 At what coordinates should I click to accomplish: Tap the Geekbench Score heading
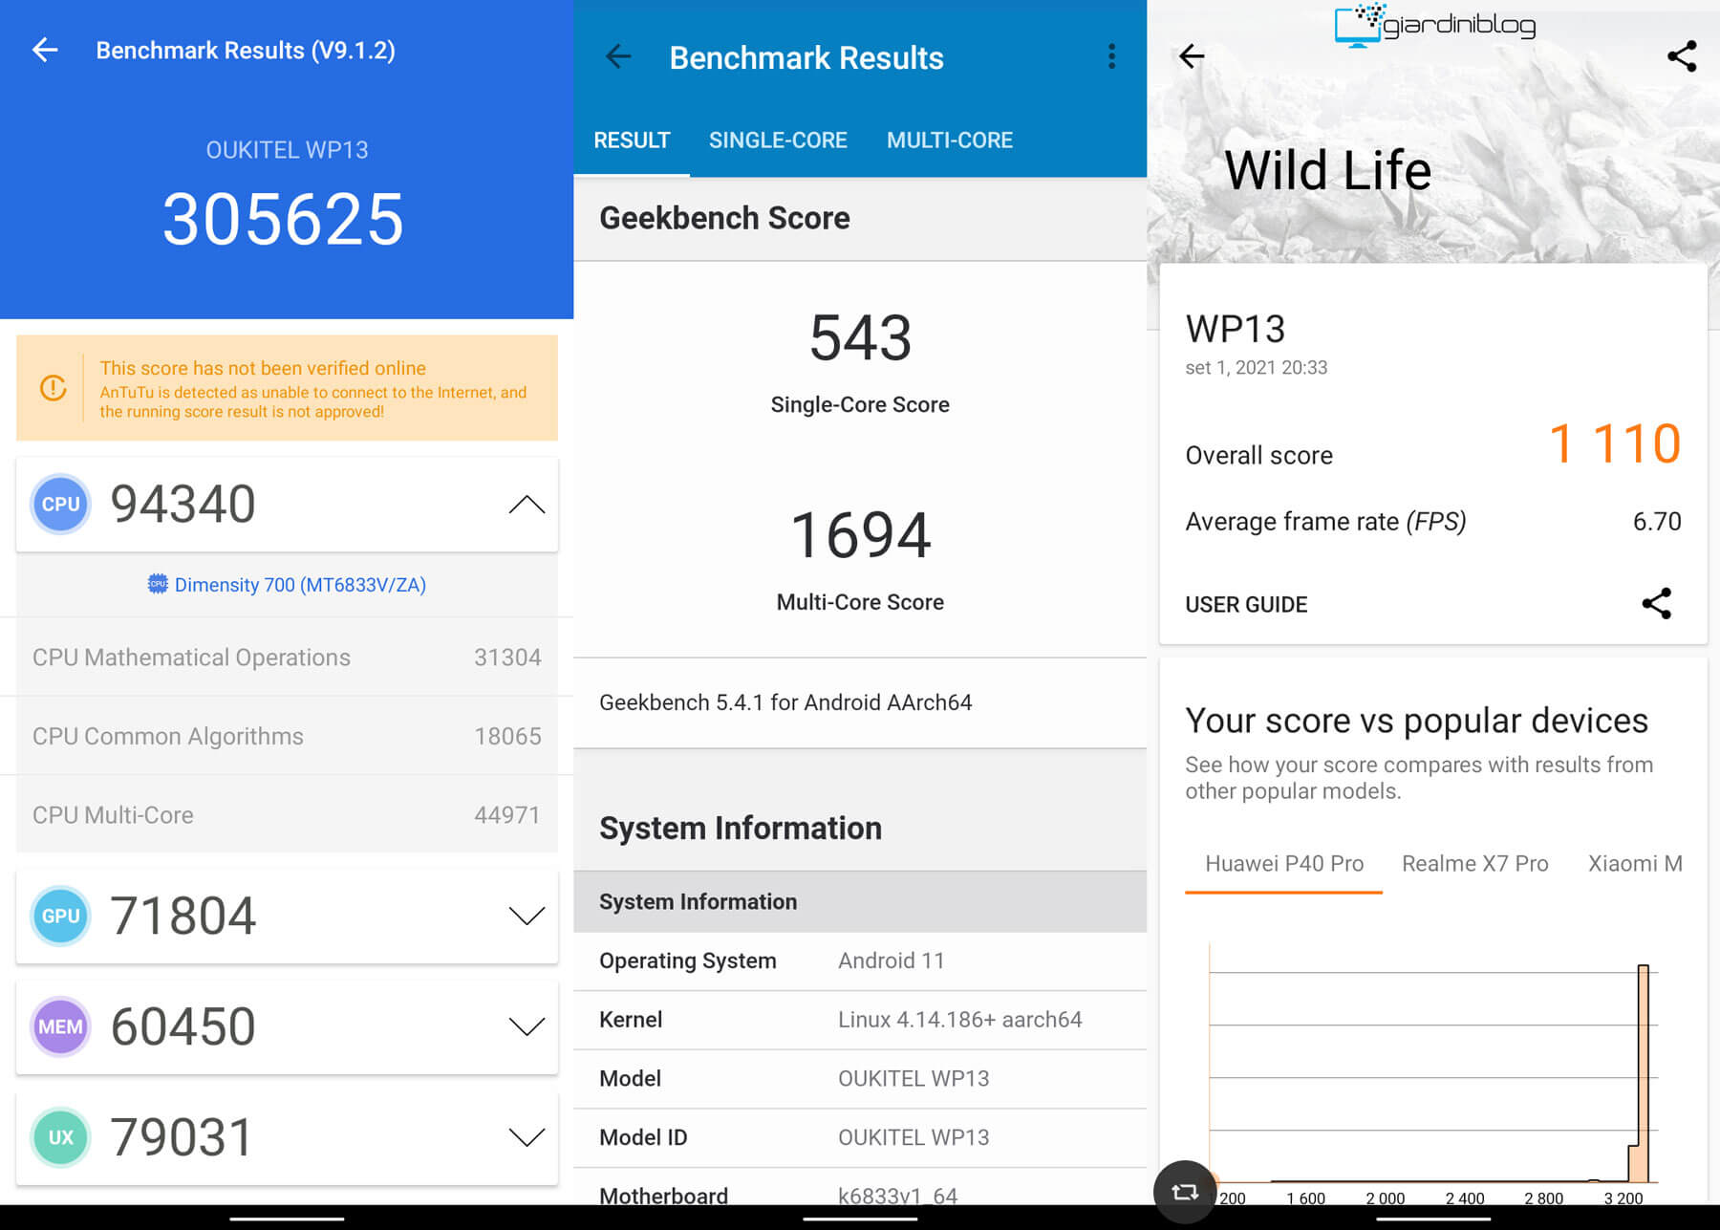[724, 218]
